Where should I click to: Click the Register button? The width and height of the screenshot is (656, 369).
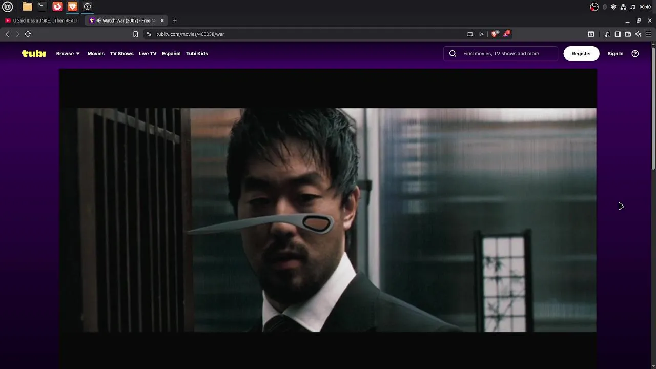click(x=581, y=53)
